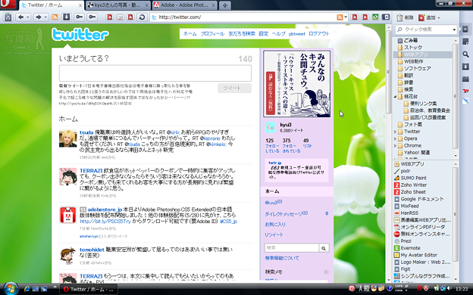Toggle the panel icon at toolbar right end
Screen dimensions: 473x295
click(x=386, y=17)
